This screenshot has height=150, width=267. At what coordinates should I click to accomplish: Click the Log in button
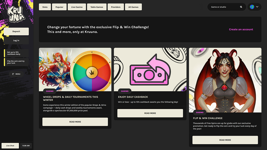click(16, 40)
